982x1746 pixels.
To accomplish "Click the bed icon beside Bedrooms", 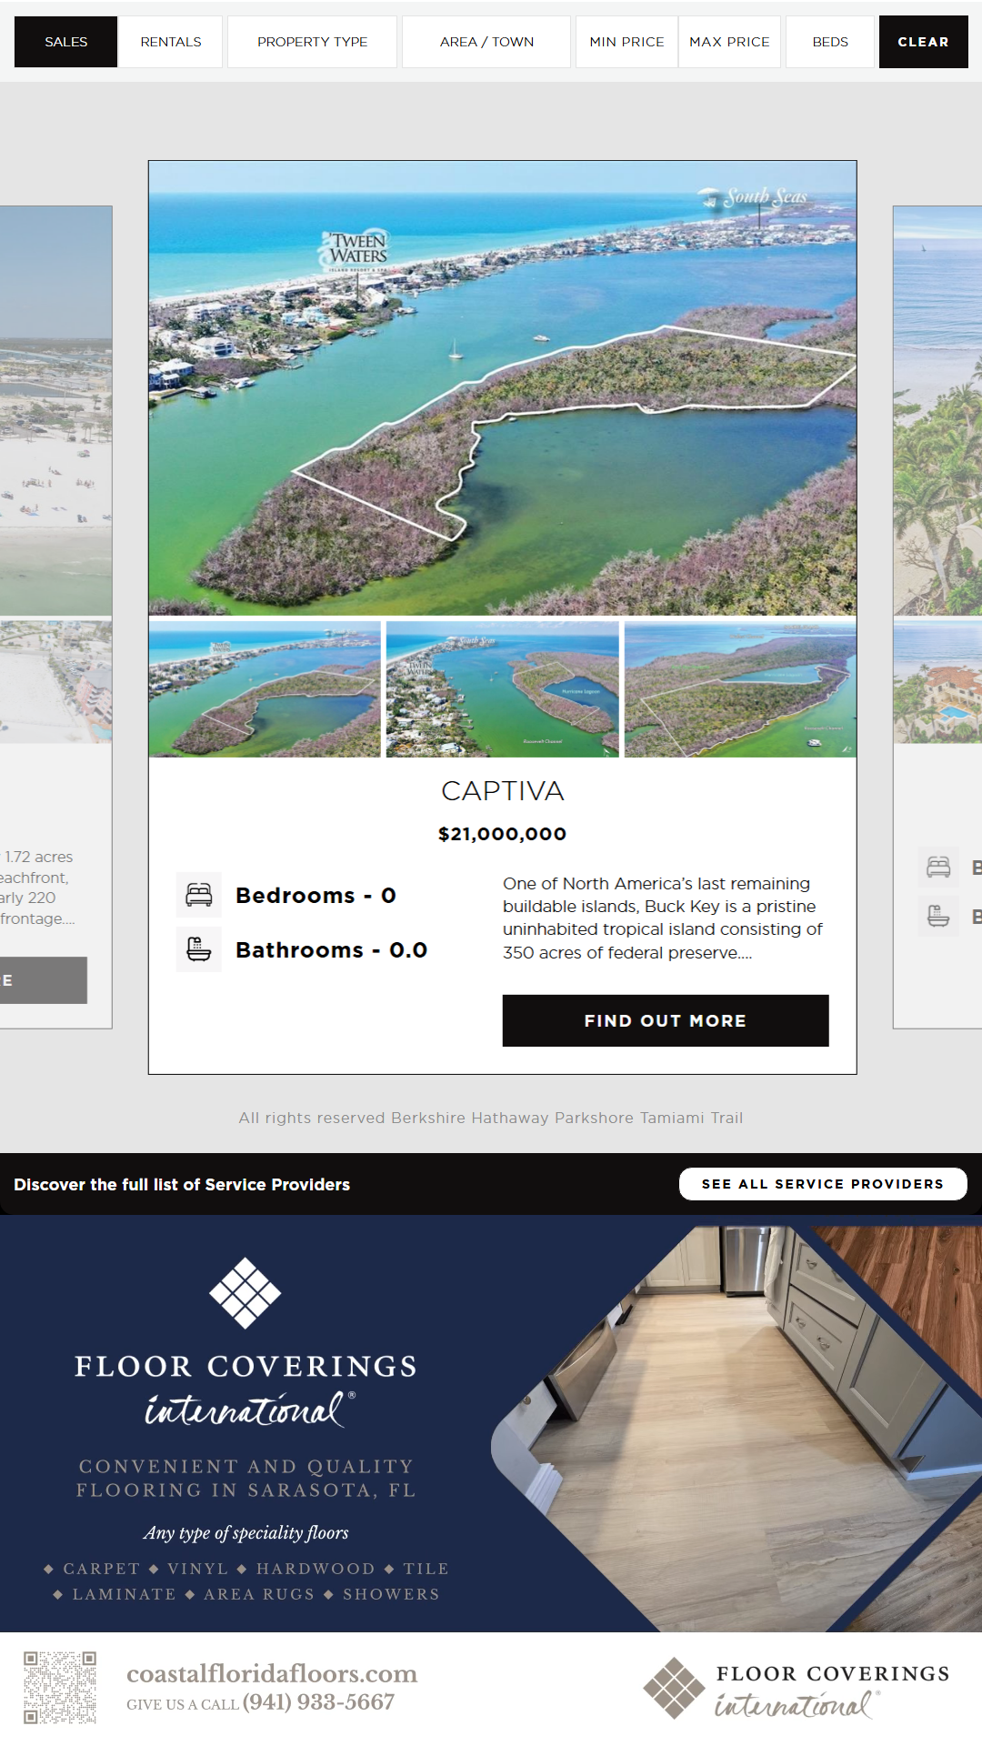I will (198, 895).
